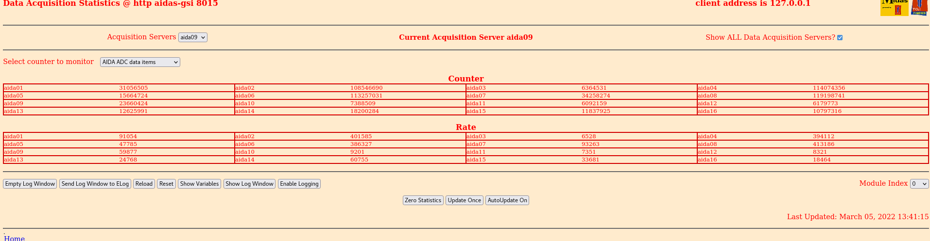Open the Acquisition Servers aida09 dropdown

193,37
